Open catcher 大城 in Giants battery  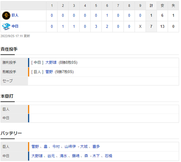coord(84,147)
